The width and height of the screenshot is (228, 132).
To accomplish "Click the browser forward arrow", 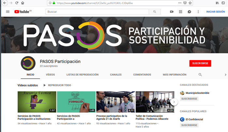I will [11, 3].
